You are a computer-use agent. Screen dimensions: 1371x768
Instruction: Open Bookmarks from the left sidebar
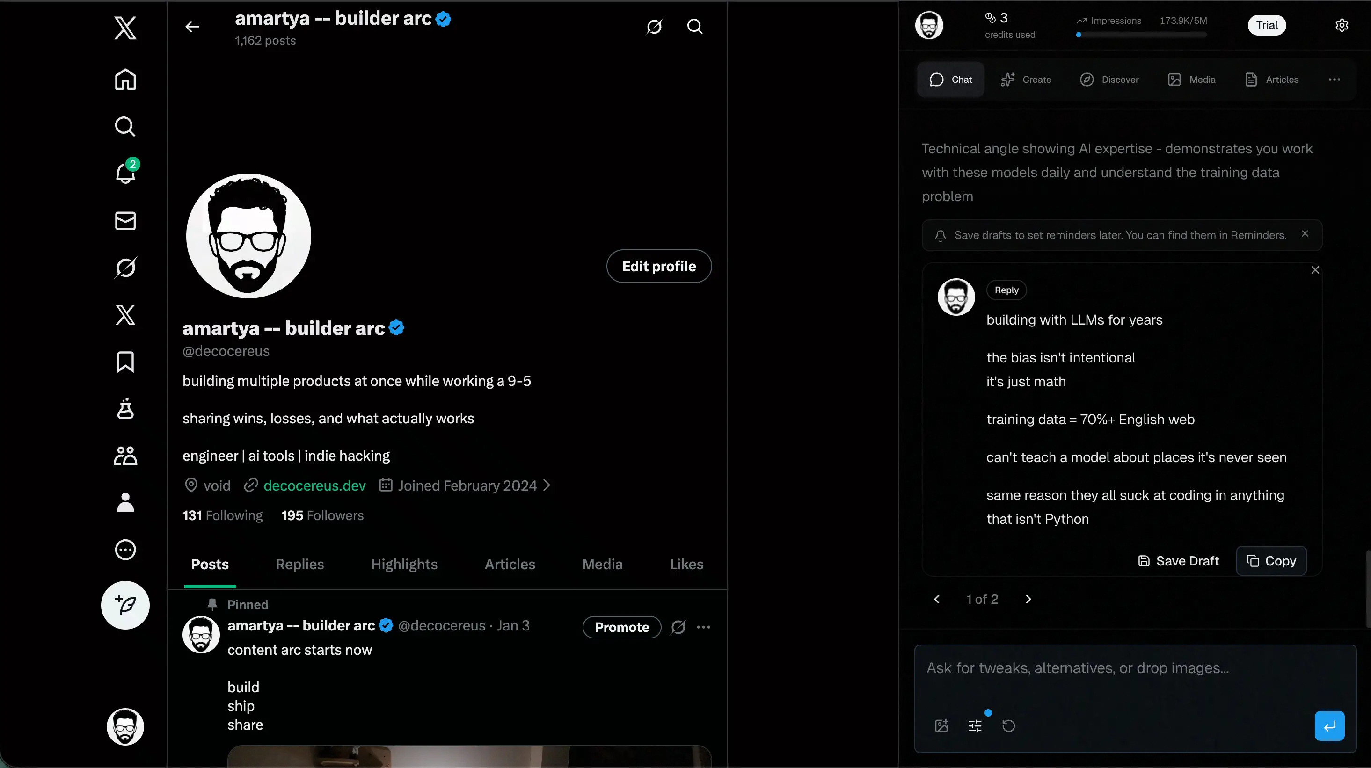tap(125, 362)
